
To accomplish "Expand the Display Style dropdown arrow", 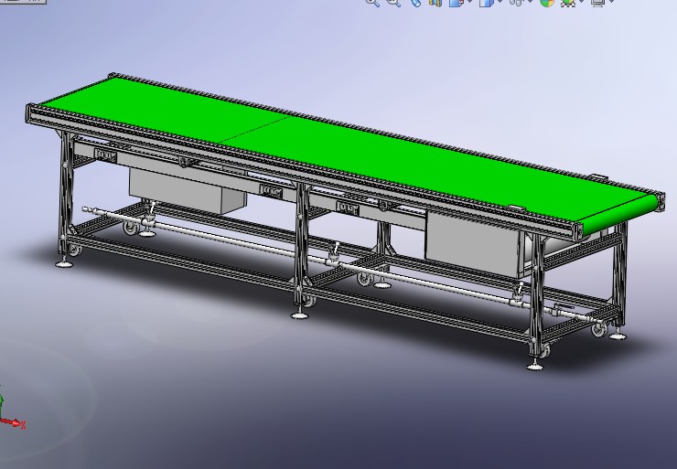I will 500,2.
